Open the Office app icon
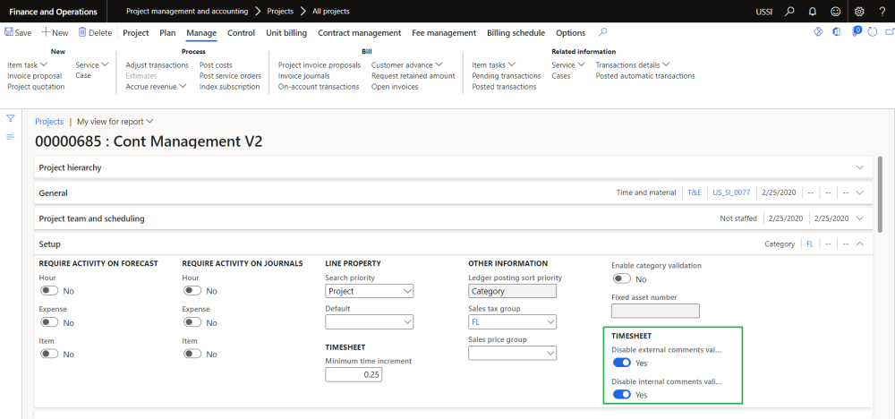Screen dimensions: 895x419 pyautogui.click(x=836, y=32)
